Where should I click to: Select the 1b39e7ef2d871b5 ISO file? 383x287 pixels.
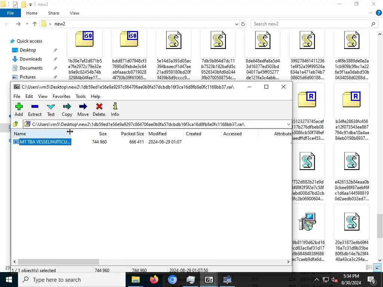click(85, 55)
